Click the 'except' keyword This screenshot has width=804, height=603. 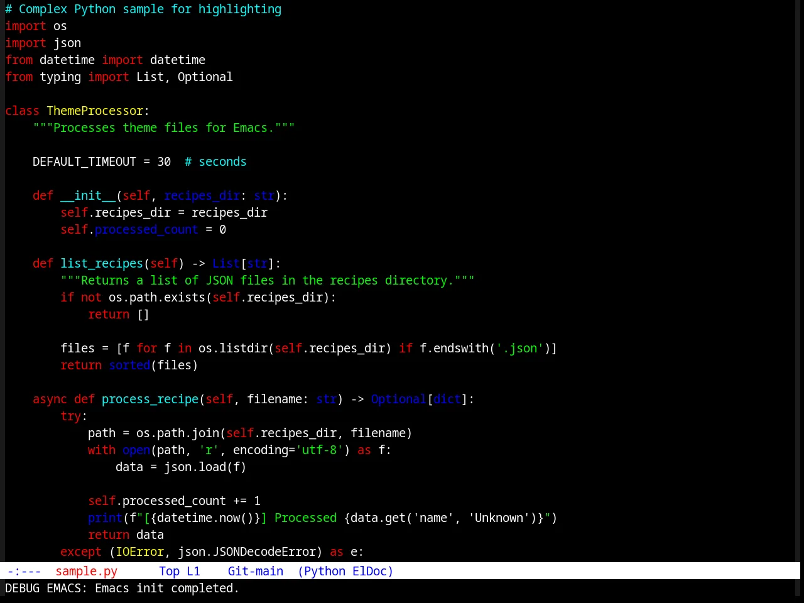click(81, 552)
